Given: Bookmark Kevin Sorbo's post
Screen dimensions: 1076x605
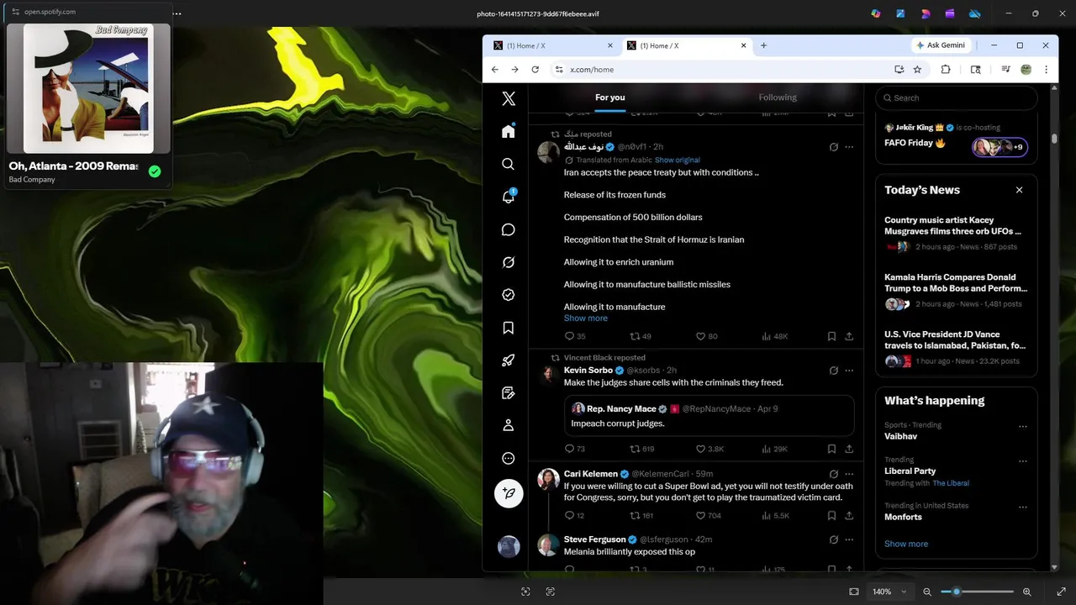Looking at the screenshot, I should pyautogui.click(x=831, y=449).
